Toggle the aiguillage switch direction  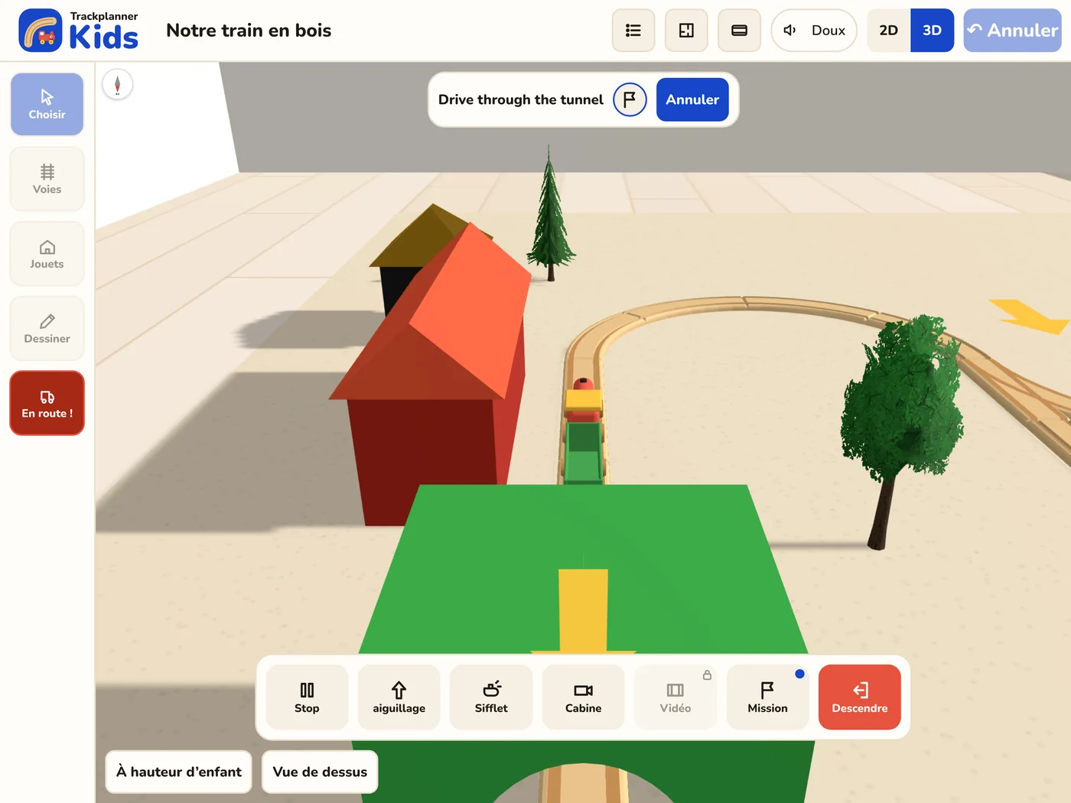pyautogui.click(x=399, y=697)
